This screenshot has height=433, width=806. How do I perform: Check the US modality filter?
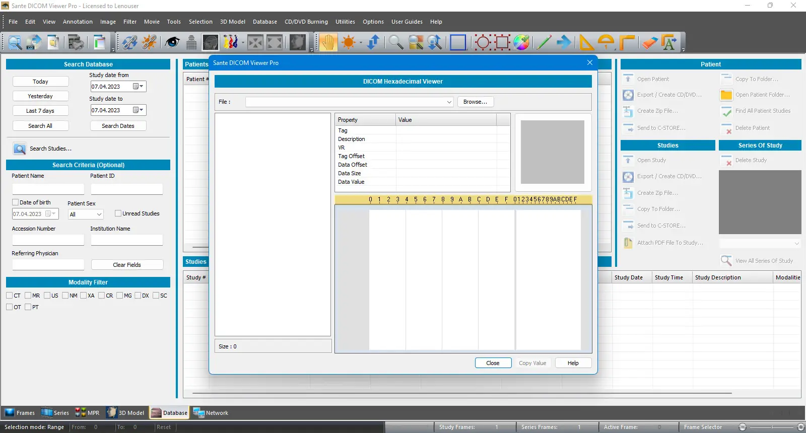point(47,296)
